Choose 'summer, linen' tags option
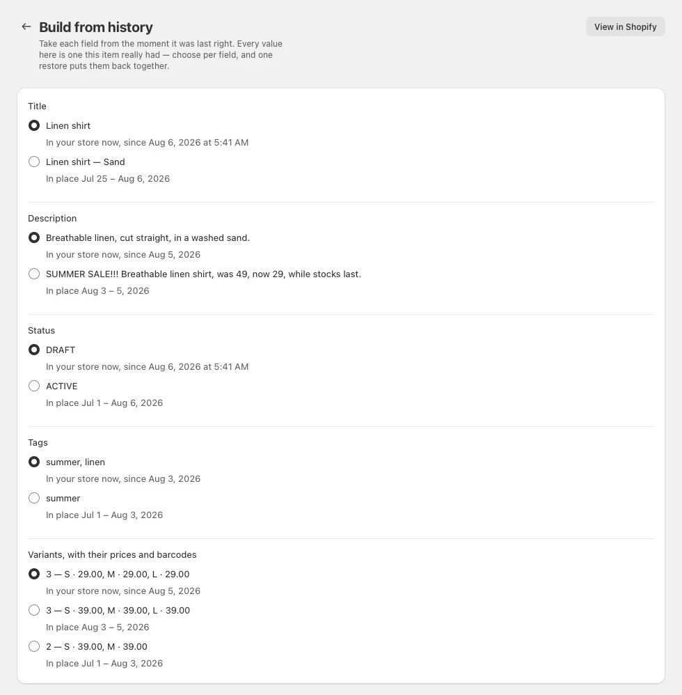Screen dimensions: 682x695 pos(34,462)
